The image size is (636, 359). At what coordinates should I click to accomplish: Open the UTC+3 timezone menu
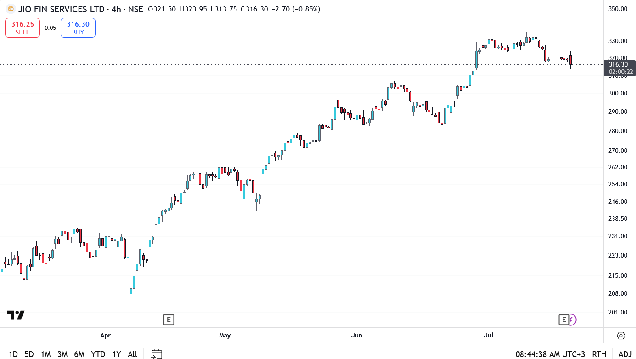(x=550, y=354)
